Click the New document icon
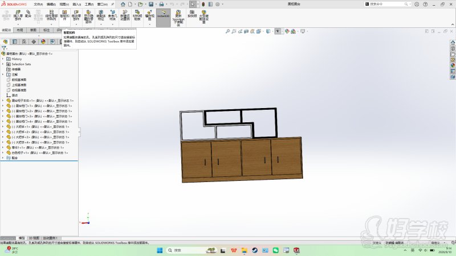The height and width of the screenshot is (256, 456). [x=131, y=4]
